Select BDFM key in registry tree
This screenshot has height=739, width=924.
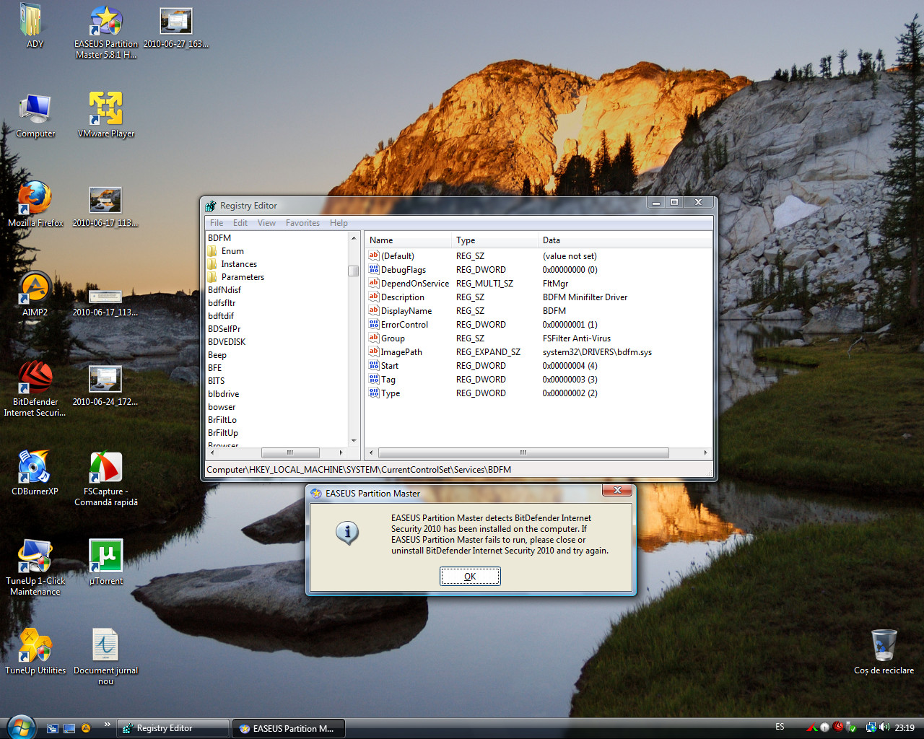click(x=219, y=238)
